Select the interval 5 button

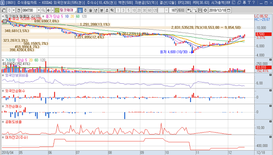click(129, 10)
